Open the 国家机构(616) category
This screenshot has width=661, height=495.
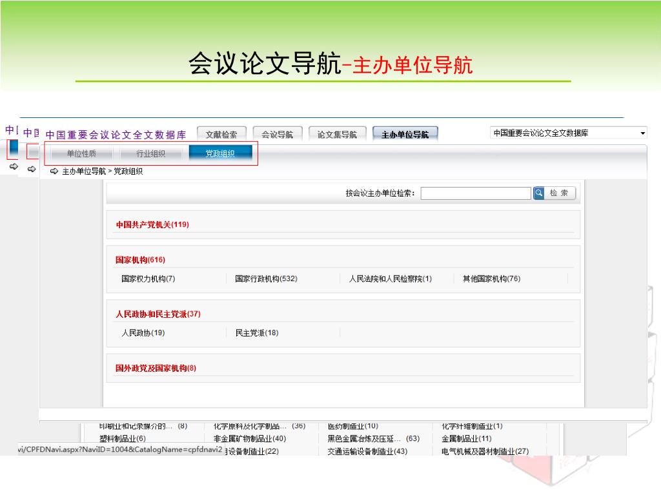point(140,260)
